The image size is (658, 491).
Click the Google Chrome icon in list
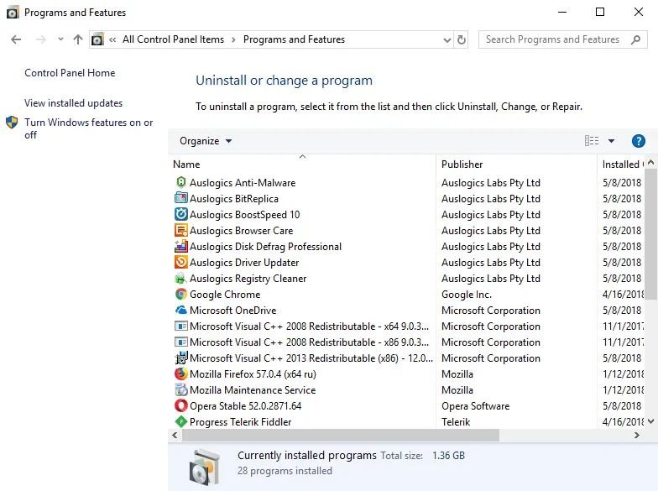coord(181,294)
